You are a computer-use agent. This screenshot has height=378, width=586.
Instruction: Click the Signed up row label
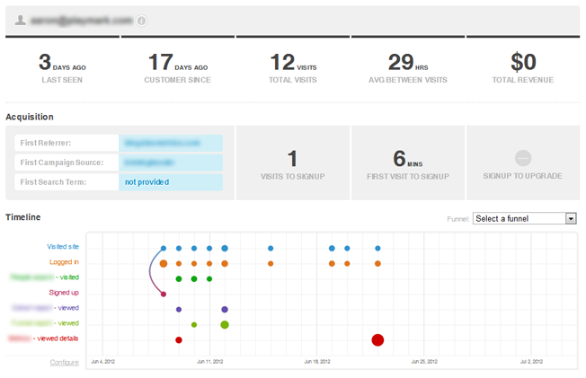coord(64,293)
